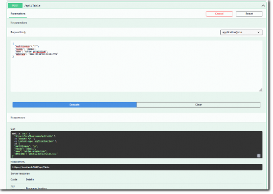Click the "Server response" label
Screen dimensions: 273x194
coord(20,174)
